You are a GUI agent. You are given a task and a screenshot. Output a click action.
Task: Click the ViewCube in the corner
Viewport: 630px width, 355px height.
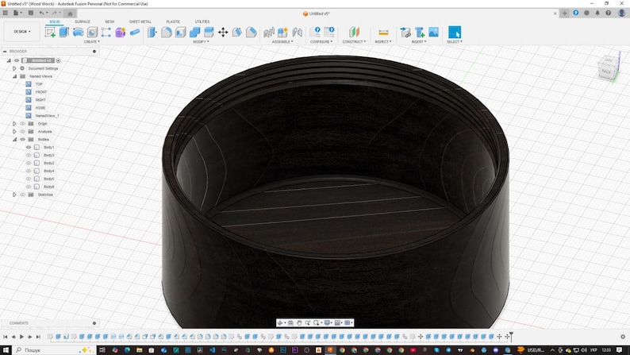coord(607,68)
